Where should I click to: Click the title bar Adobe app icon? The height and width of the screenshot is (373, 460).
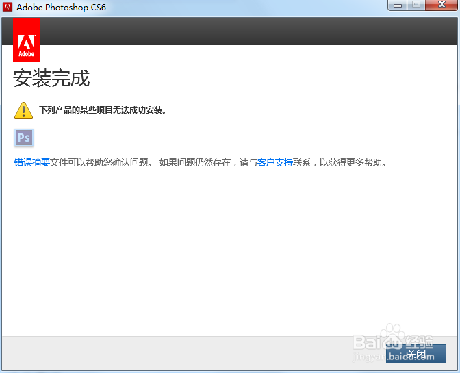click(8, 7)
